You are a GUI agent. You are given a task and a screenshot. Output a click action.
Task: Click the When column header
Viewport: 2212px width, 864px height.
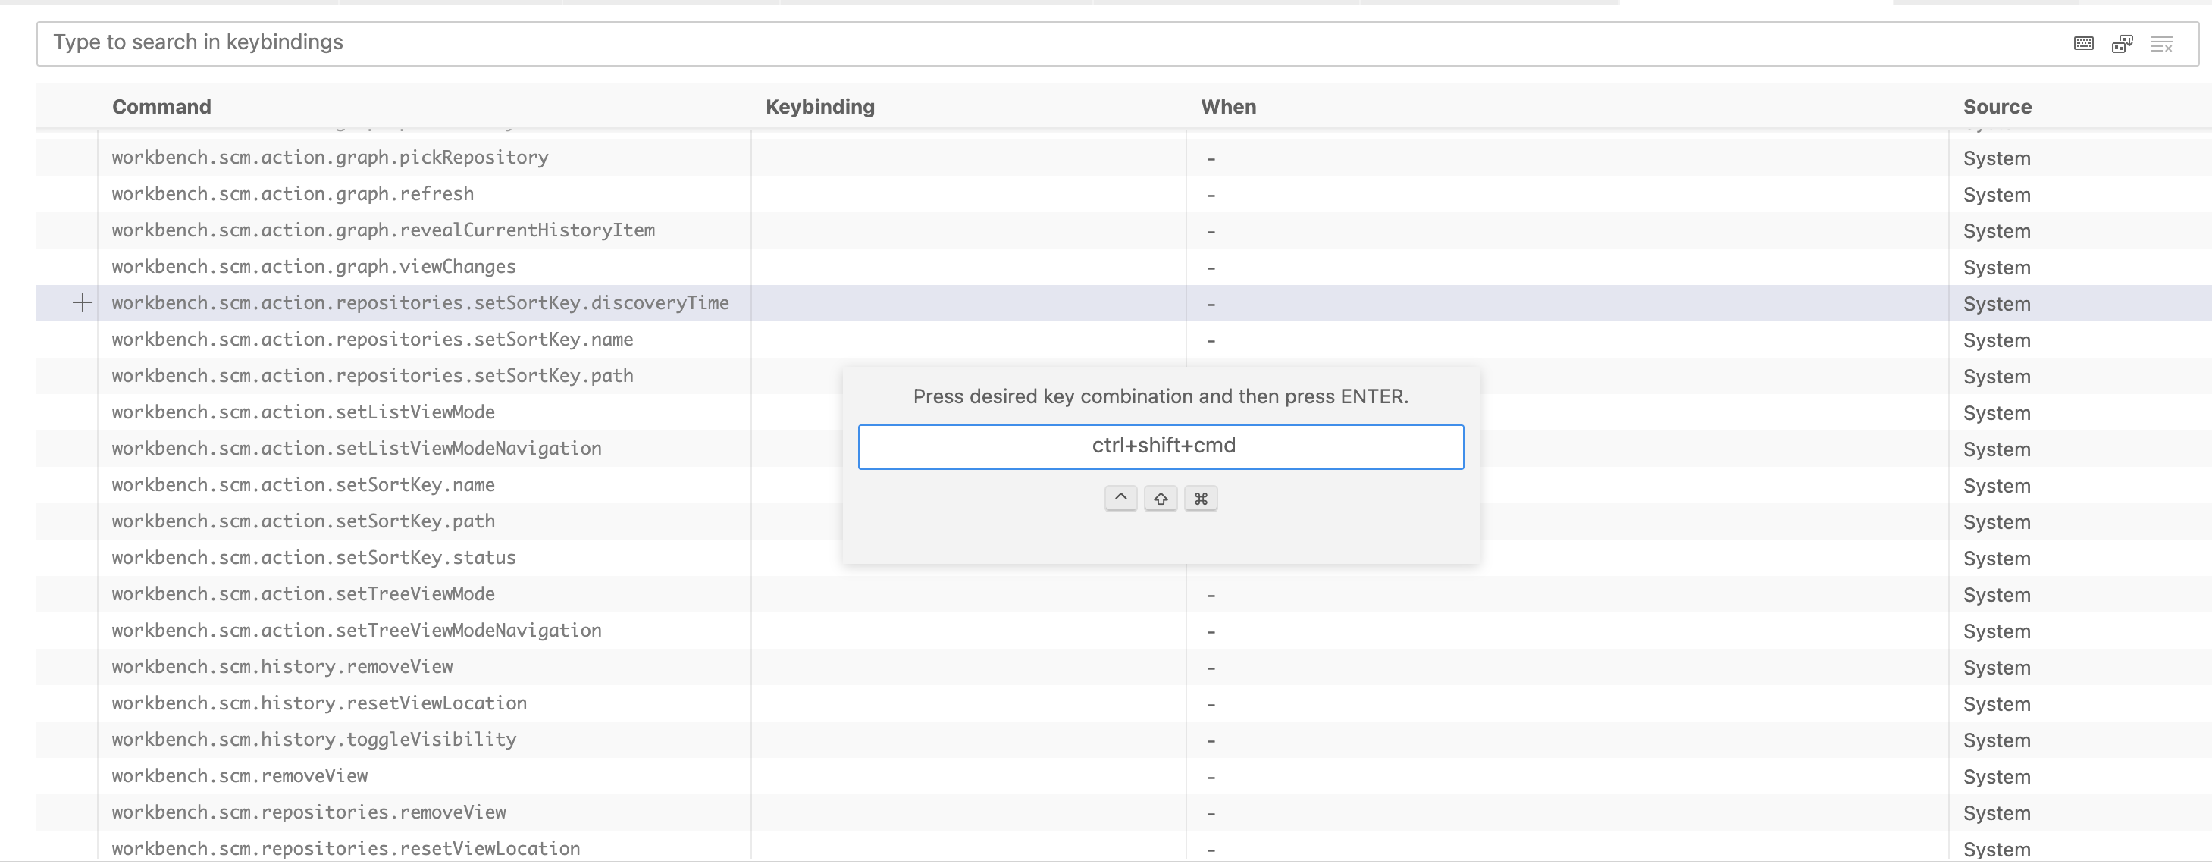click(1228, 107)
